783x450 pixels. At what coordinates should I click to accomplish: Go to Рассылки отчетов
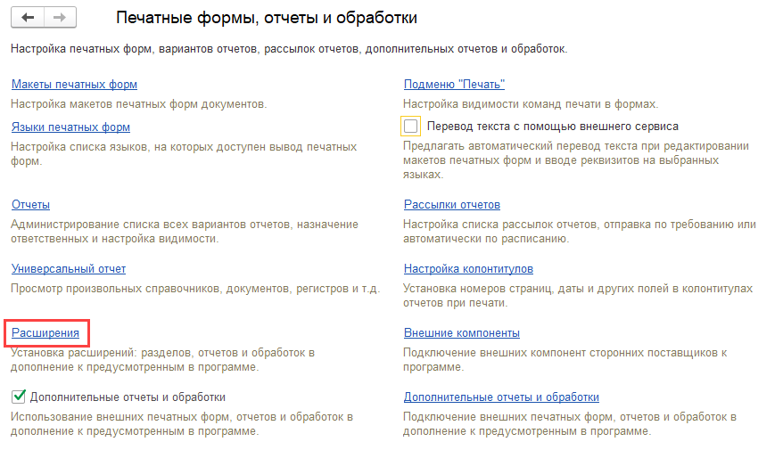pos(451,205)
